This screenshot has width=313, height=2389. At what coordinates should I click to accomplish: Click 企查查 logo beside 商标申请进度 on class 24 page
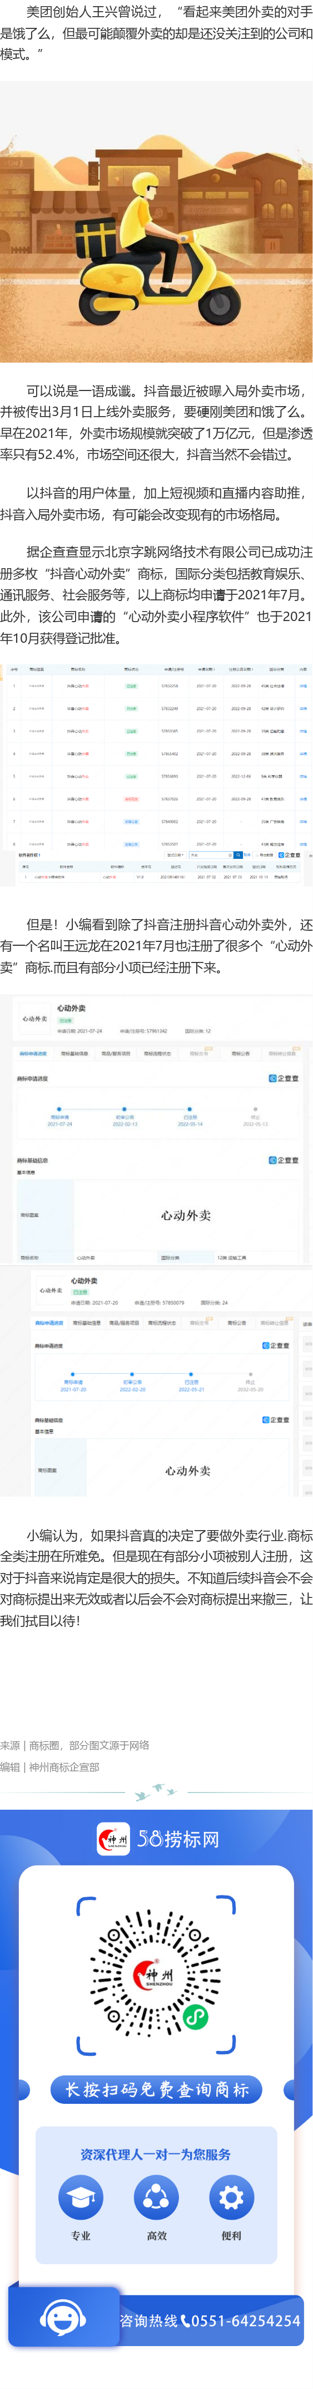(x=275, y=1346)
